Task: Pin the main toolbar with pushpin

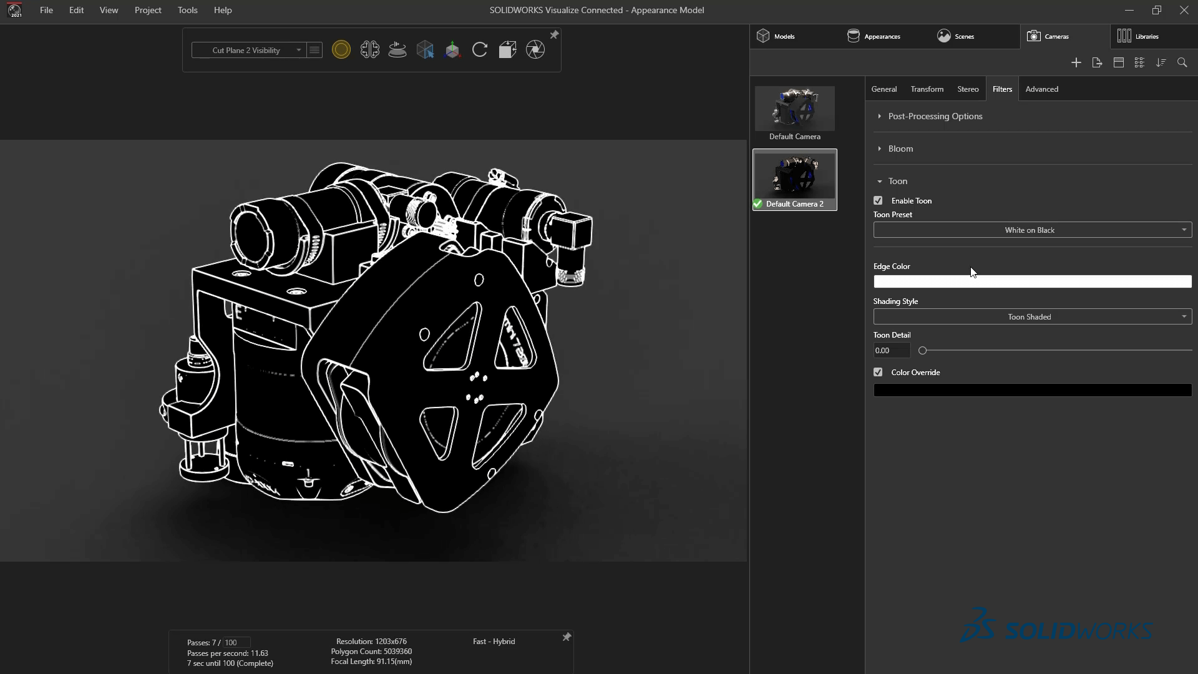Action: click(x=554, y=35)
